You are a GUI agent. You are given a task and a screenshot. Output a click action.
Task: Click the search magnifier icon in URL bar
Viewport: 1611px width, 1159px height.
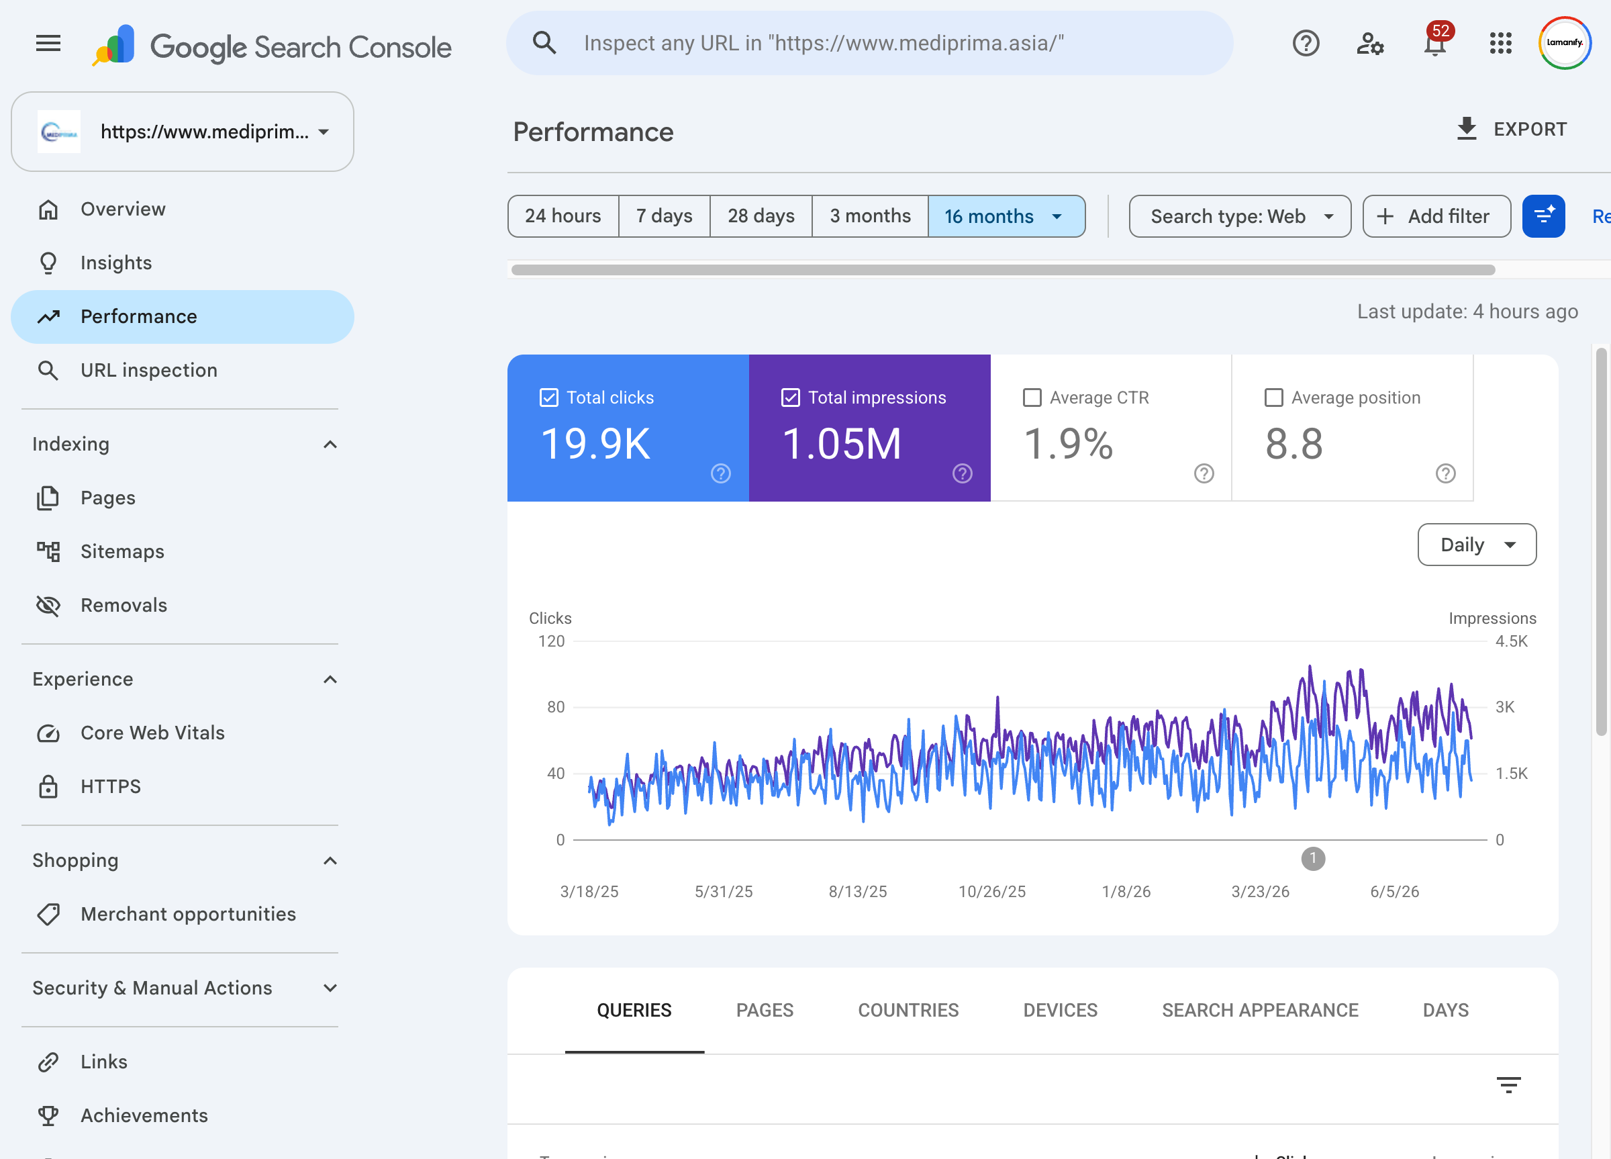pyautogui.click(x=544, y=44)
